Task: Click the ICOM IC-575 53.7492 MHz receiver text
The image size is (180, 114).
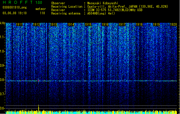Action: 115,10
